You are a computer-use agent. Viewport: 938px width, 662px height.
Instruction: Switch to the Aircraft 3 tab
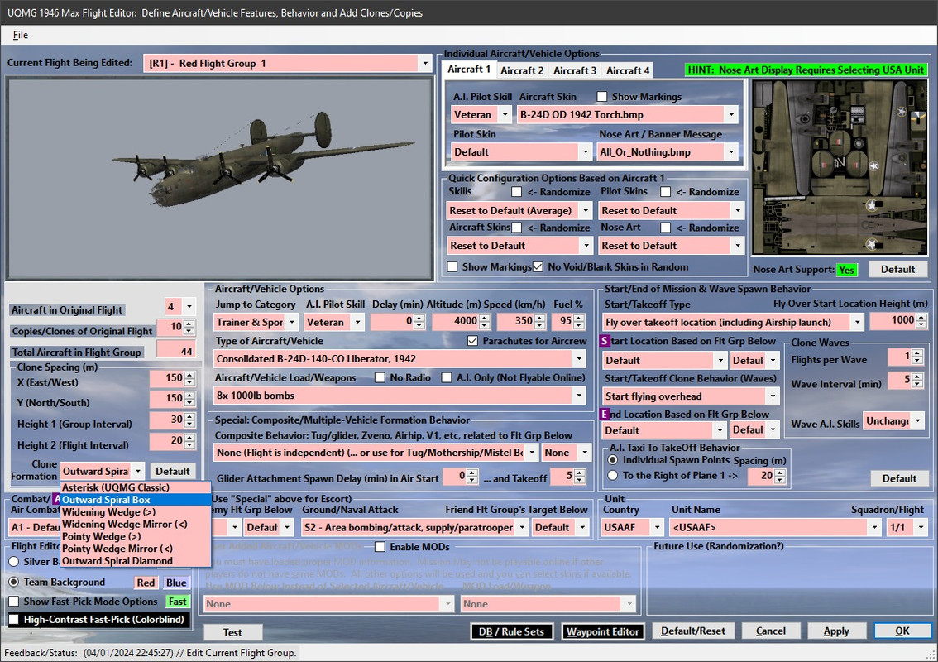(x=575, y=70)
